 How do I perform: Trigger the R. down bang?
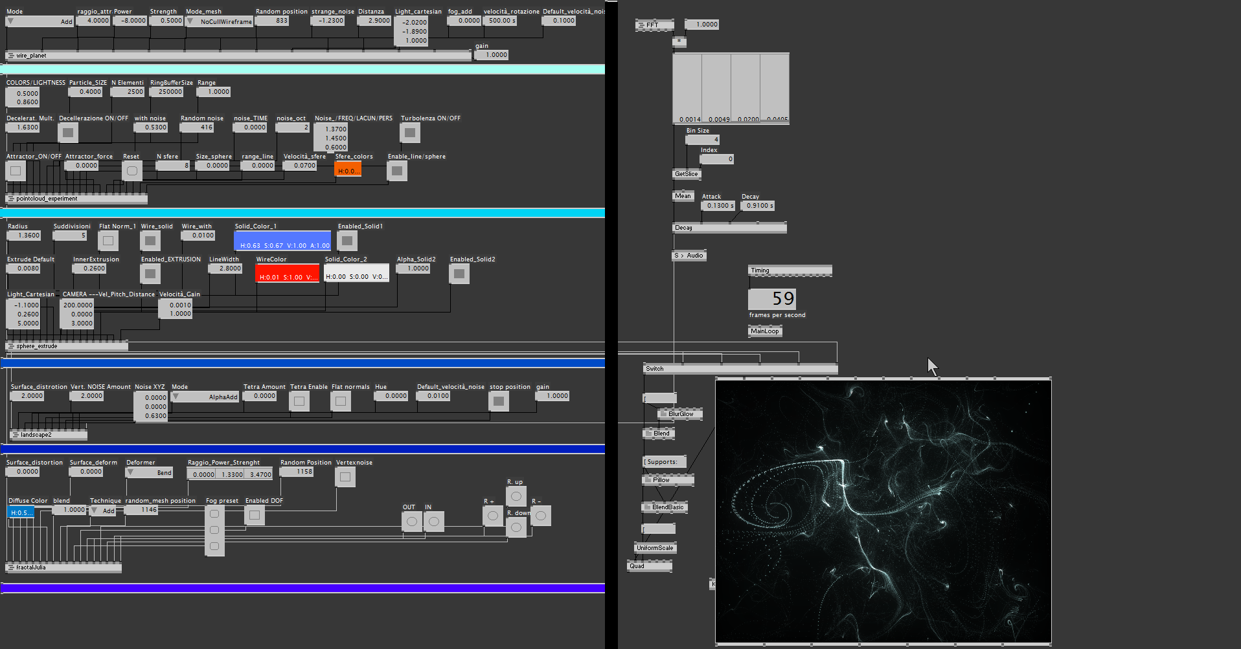pyautogui.click(x=516, y=527)
